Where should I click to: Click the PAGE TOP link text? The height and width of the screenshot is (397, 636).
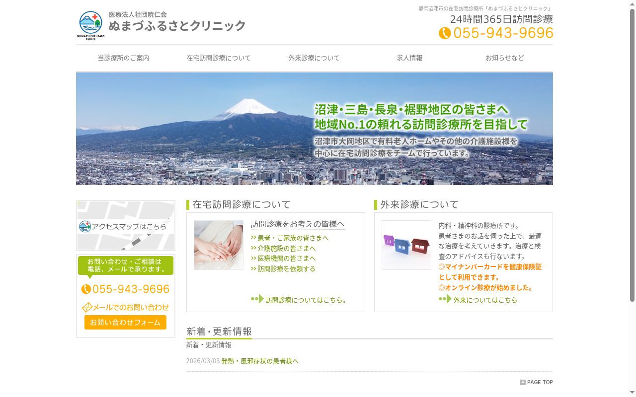(540, 382)
